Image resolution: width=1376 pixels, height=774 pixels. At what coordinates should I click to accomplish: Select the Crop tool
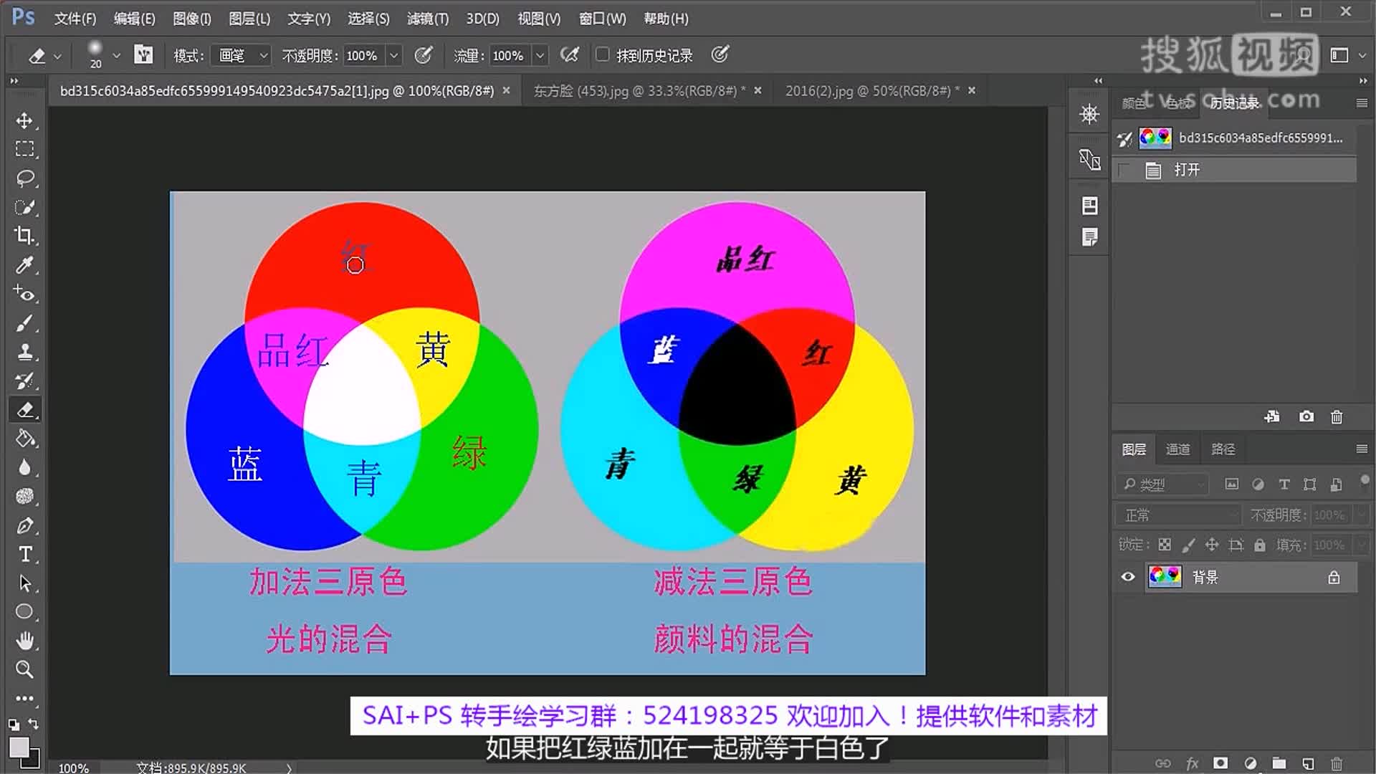click(x=25, y=236)
